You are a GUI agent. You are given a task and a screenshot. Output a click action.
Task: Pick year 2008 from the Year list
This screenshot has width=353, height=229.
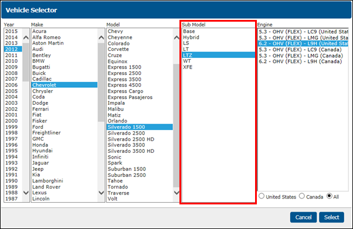pos(13,73)
